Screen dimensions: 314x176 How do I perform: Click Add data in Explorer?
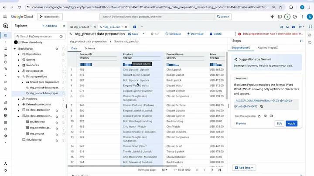(49, 26)
